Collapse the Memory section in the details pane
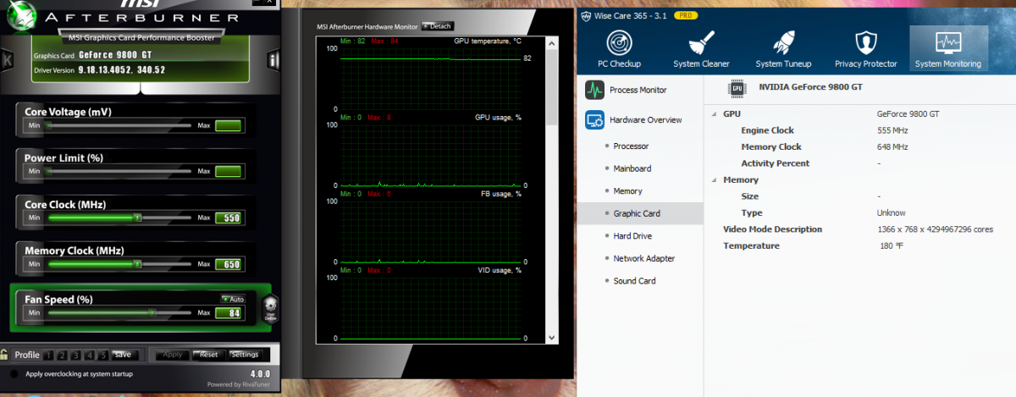The height and width of the screenshot is (397, 1016). pos(714,180)
